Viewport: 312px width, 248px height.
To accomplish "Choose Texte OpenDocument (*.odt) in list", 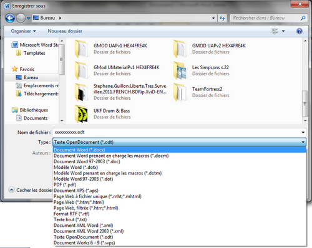I will tap(179, 237).
